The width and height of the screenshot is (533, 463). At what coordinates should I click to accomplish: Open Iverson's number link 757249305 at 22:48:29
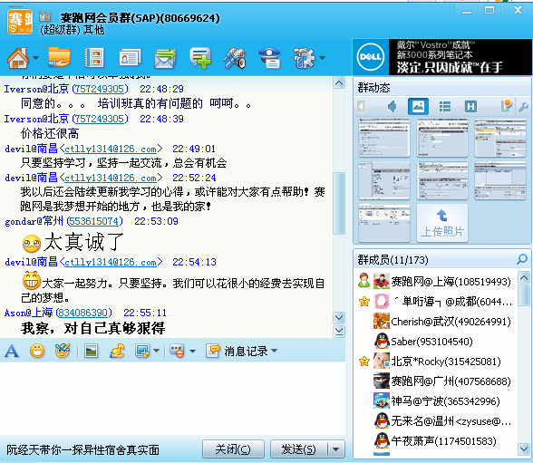(x=100, y=89)
